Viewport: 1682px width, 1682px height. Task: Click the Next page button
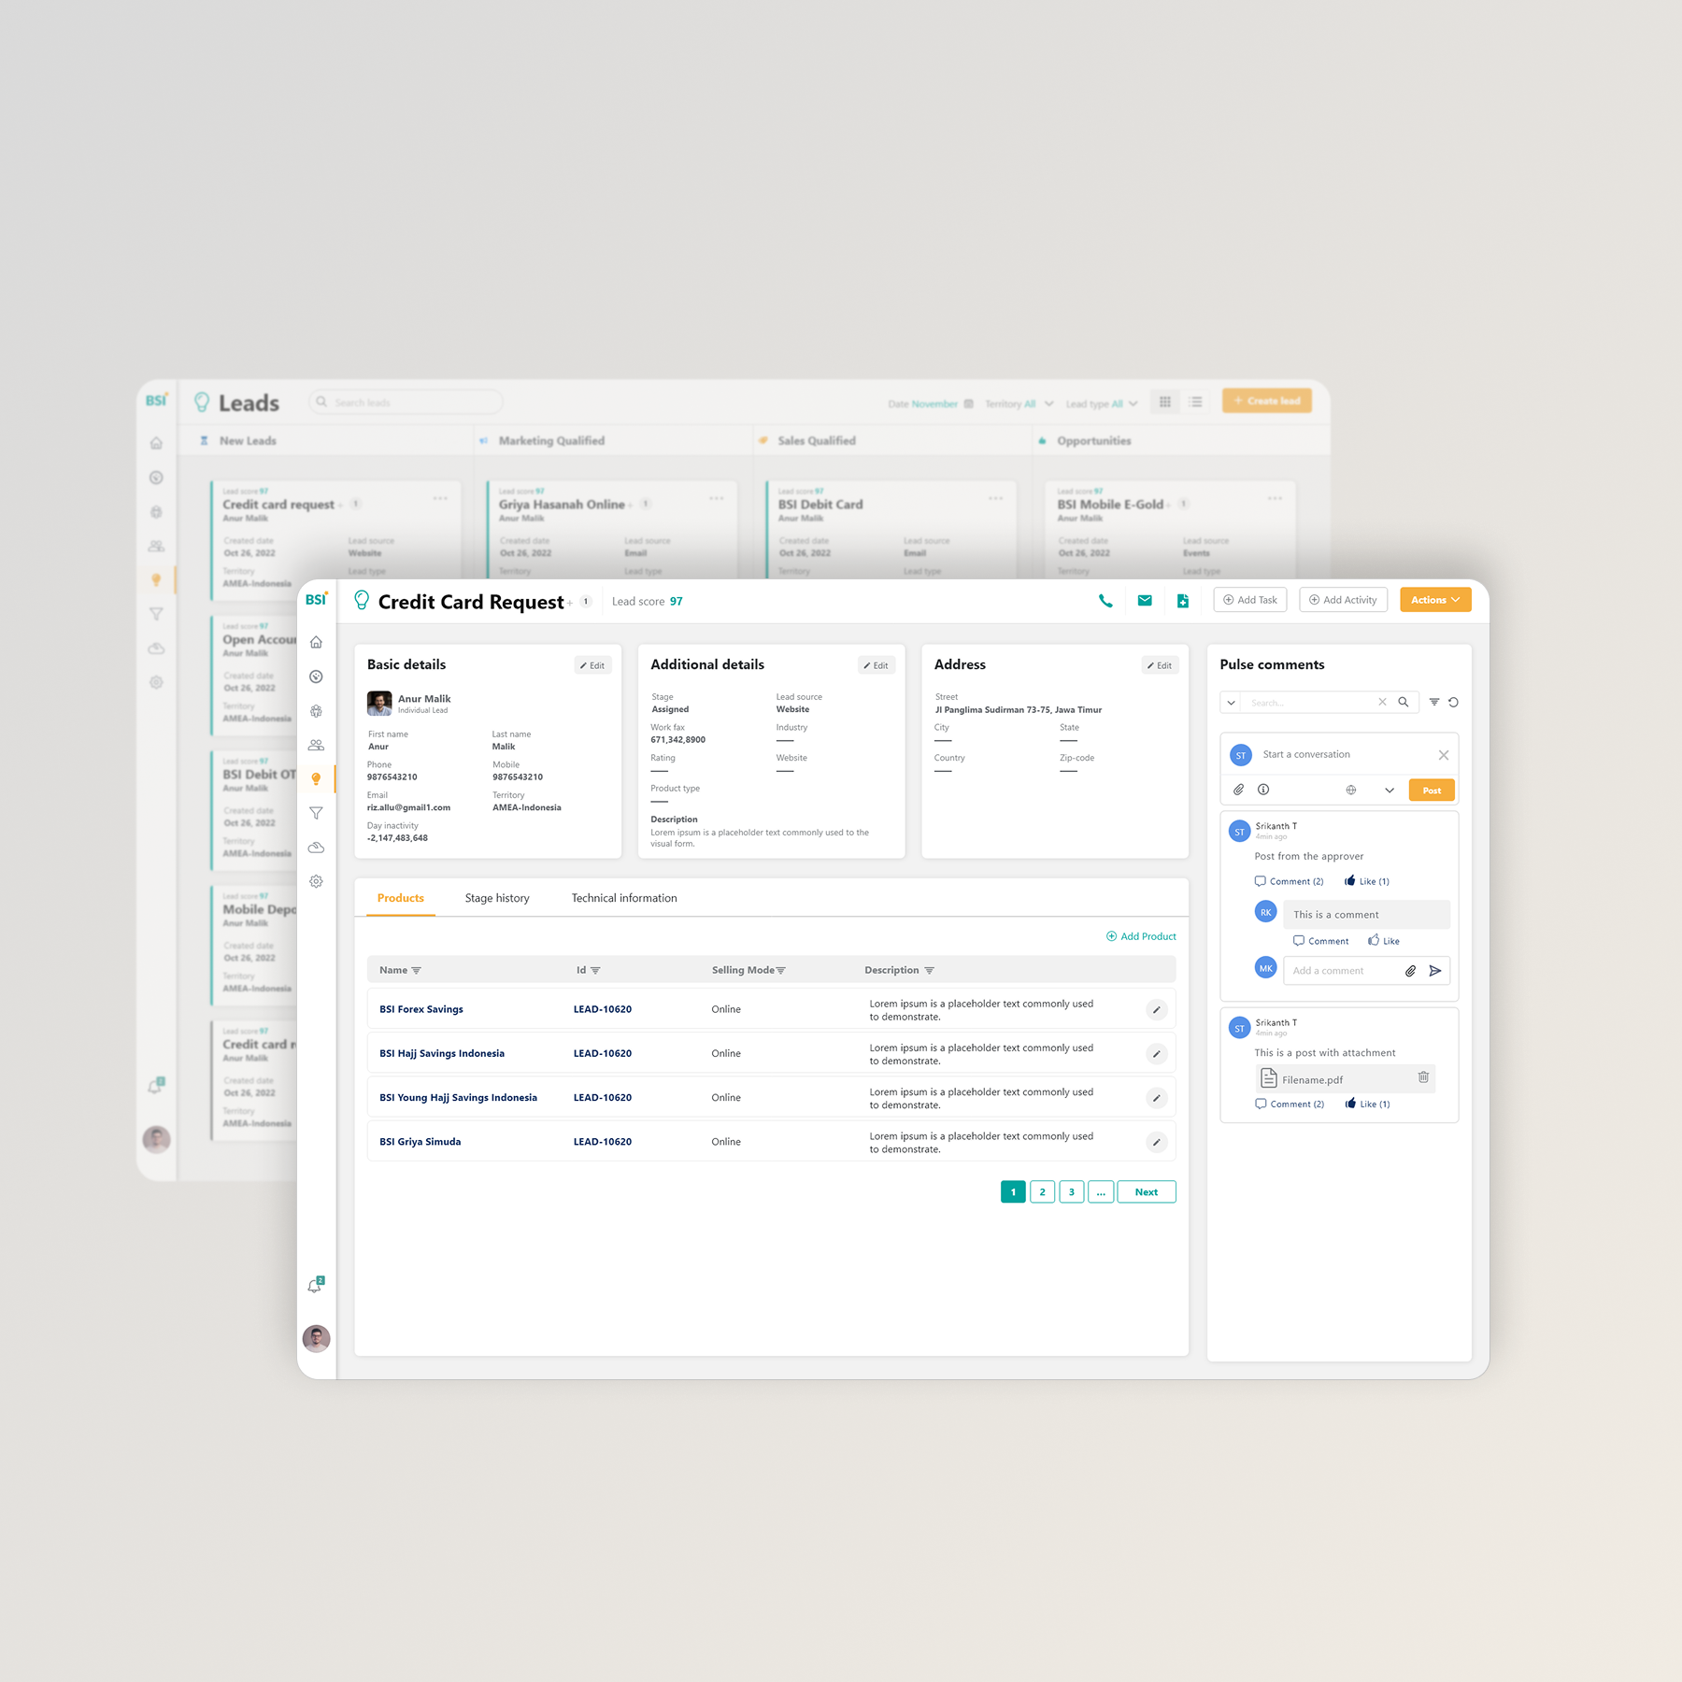pos(1147,1192)
